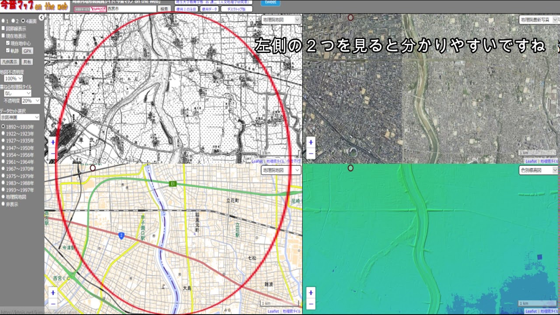Open the 京阪神圏 dataset dropdown
The width and height of the screenshot is (560, 315).
pos(20,117)
